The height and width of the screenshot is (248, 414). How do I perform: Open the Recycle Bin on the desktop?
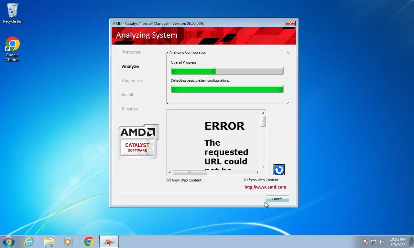click(13, 13)
